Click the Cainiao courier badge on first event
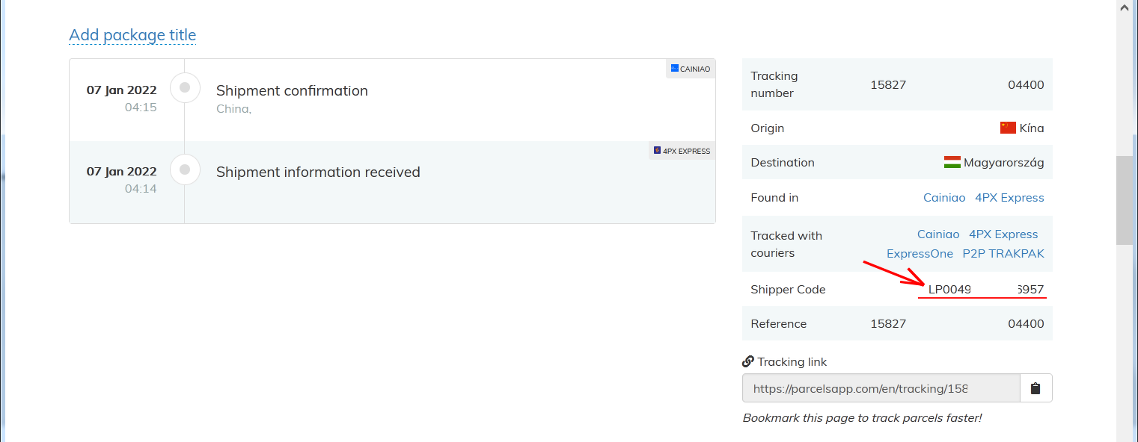Image resolution: width=1138 pixels, height=442 pixels. (x=691, y=69)
